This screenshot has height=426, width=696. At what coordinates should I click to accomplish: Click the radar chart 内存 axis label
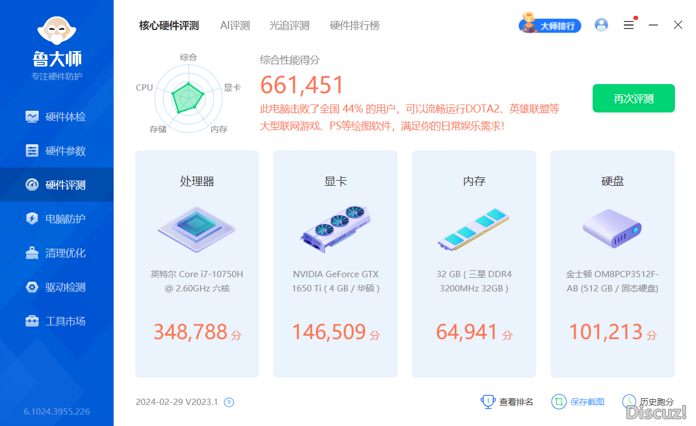[x=219, y=129]
